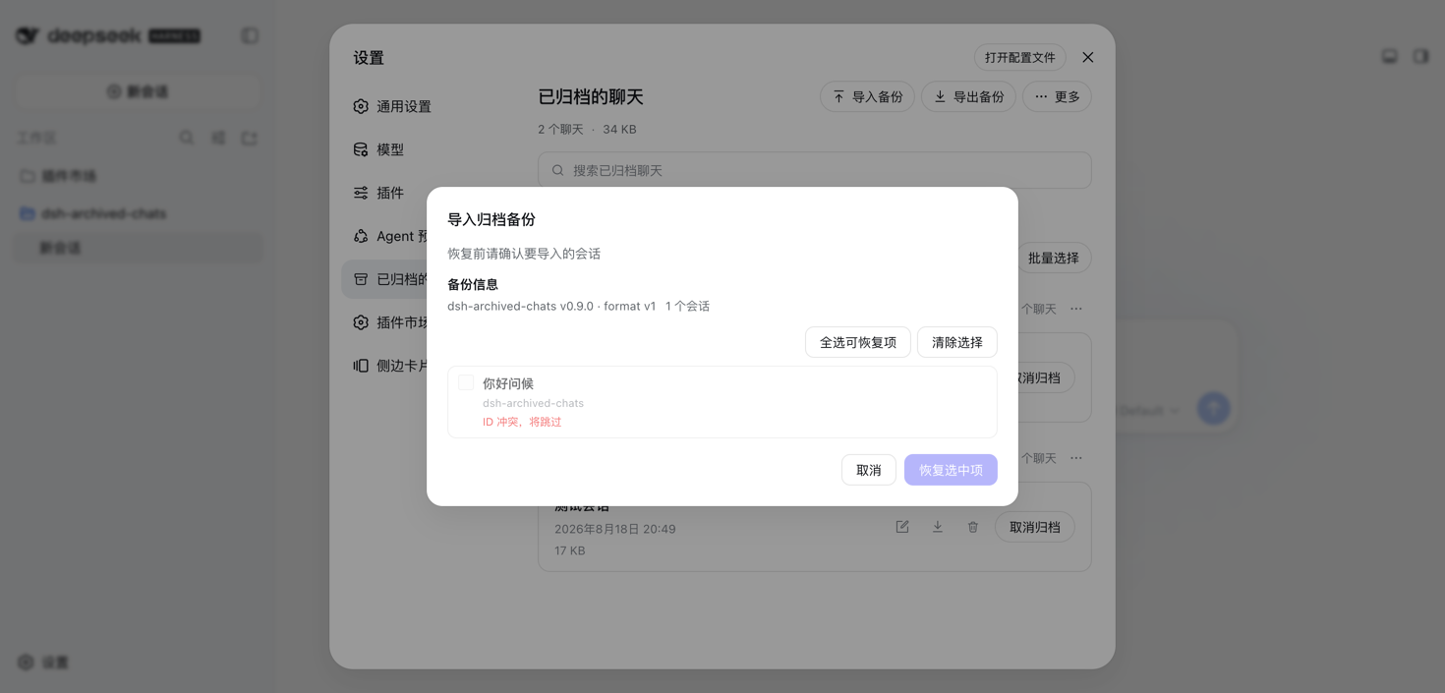Click the deepseek whale logo

[28, 35]
